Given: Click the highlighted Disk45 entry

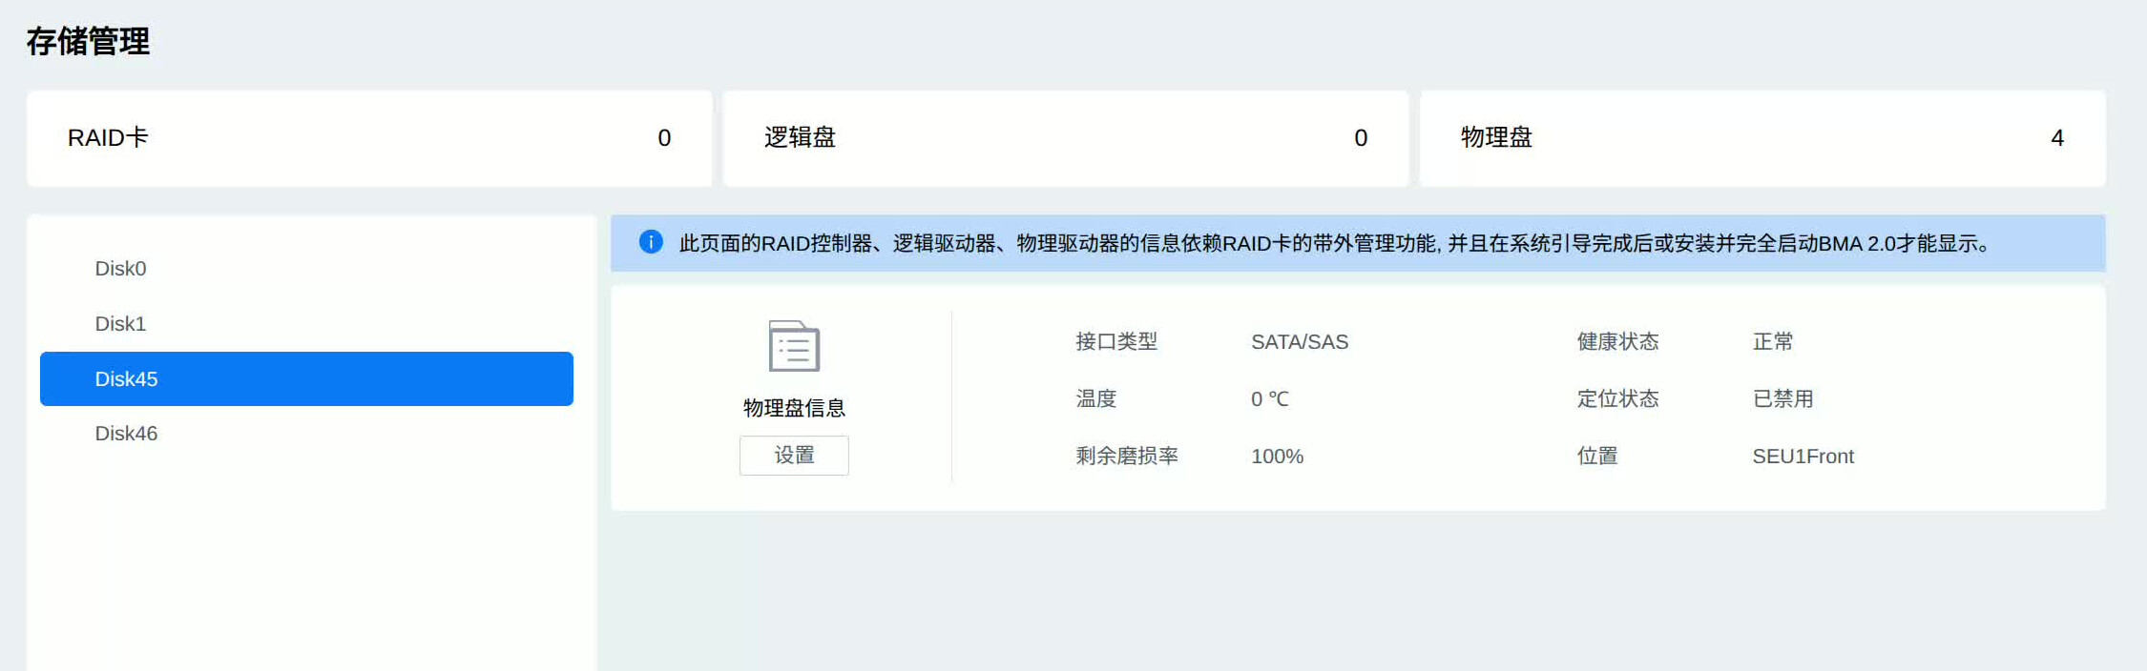Looking at the screenshot, I should click(306, 378).
